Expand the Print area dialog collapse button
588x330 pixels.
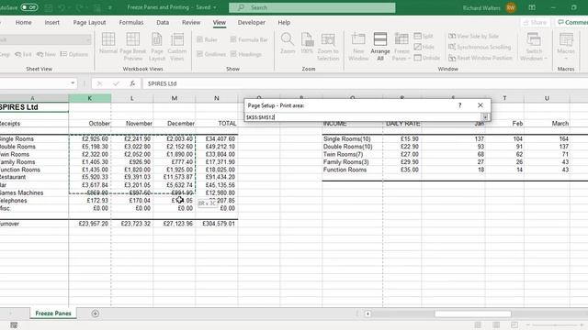coord(485,117)
